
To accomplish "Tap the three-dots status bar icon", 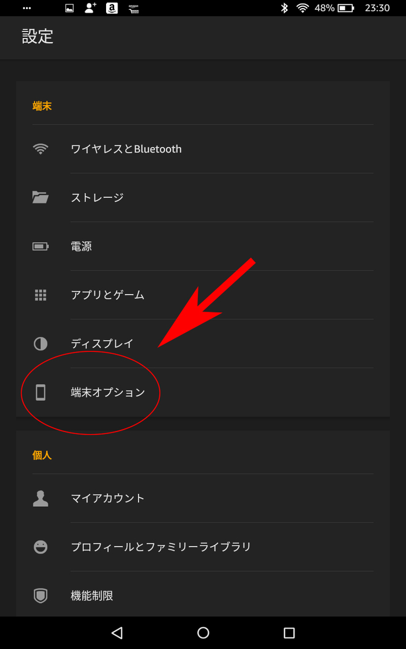I will tap(27, 8).
